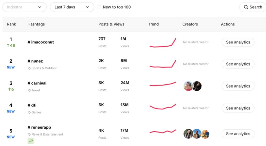This screenshot has width=266, height=146.
Task: Enable the New to top 100 checkbox
Action: (99, 7)
